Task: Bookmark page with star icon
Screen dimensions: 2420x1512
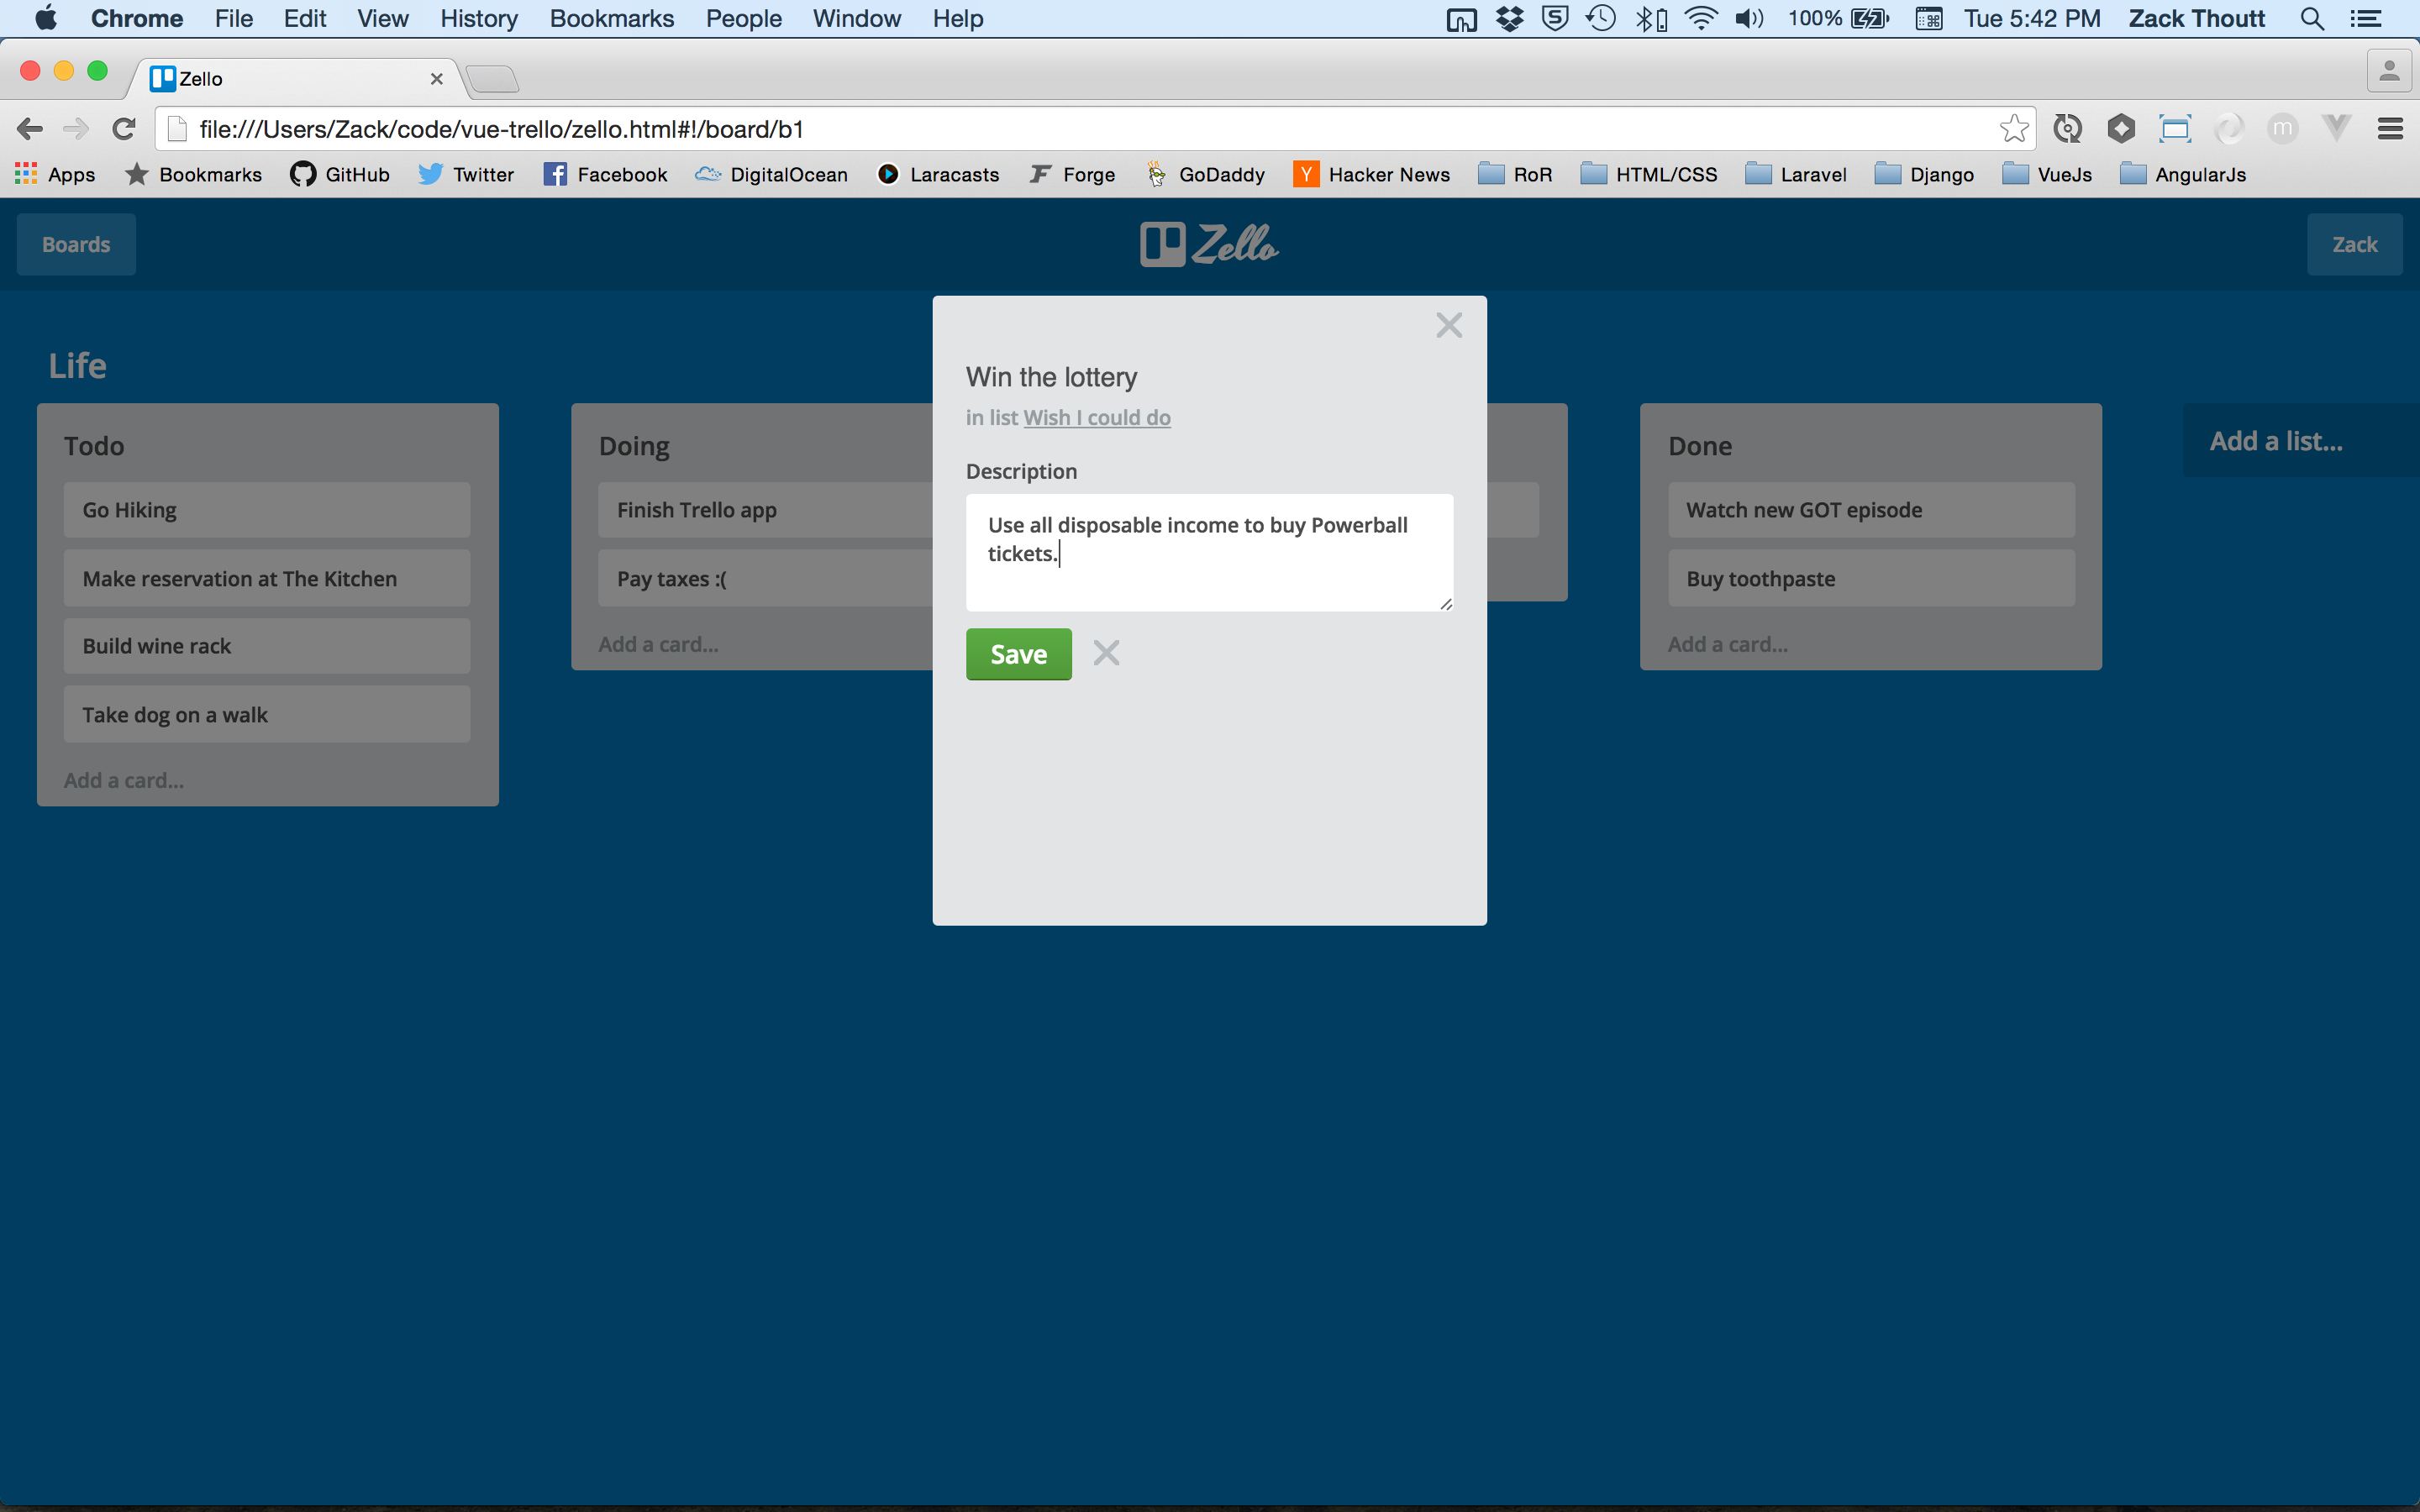Action: [2013, 129]
